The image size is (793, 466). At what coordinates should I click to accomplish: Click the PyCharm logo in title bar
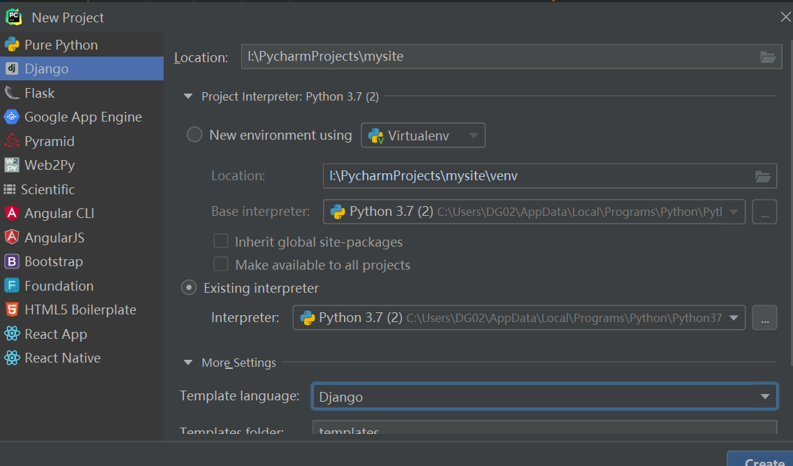(14, 17)
